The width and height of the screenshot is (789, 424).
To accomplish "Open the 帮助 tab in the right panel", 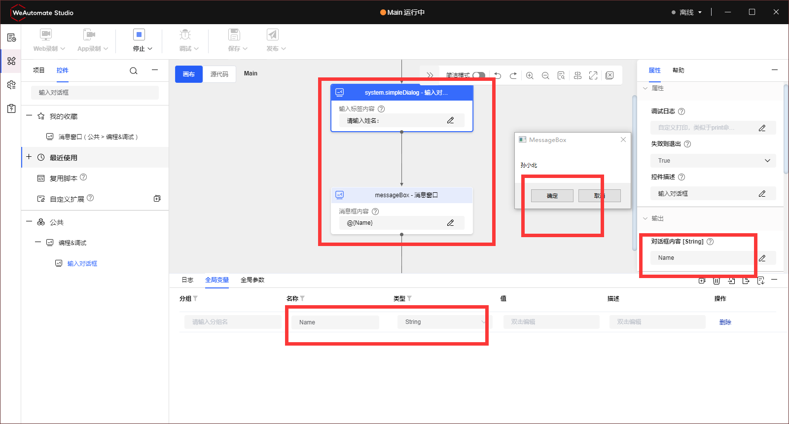I will [x=679, y=71].
